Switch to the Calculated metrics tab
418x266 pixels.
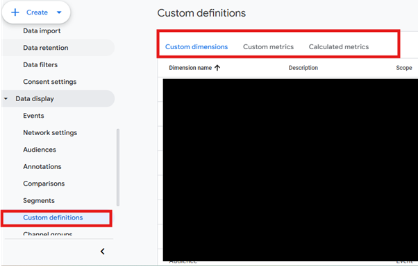pyautogui.click(x=339, y=47)
